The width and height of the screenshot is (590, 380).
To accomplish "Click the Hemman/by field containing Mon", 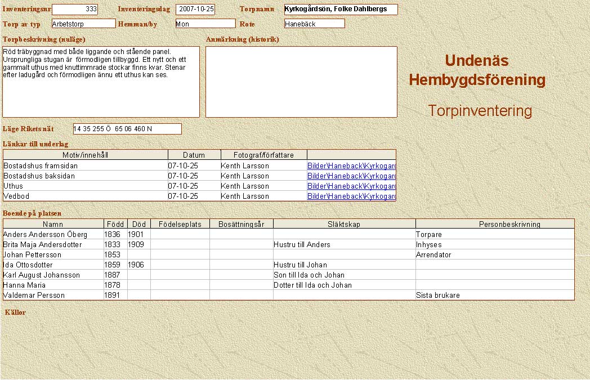I will (205, 24).
